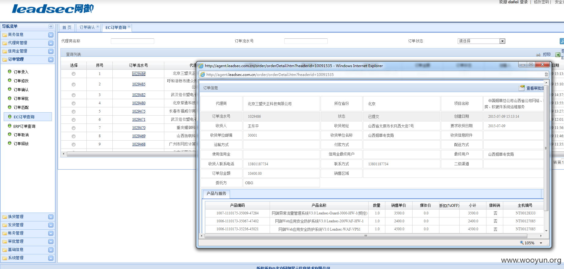564x269 pixels.
Task: Expand the 发货管理 menu section arrow
Action: (51, 225)
